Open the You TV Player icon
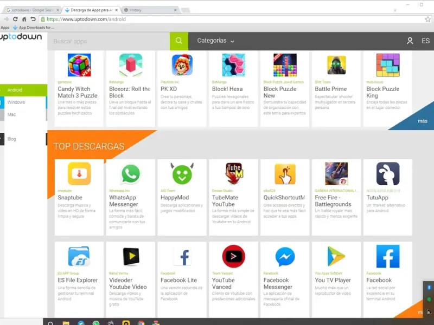 point(336,256)
